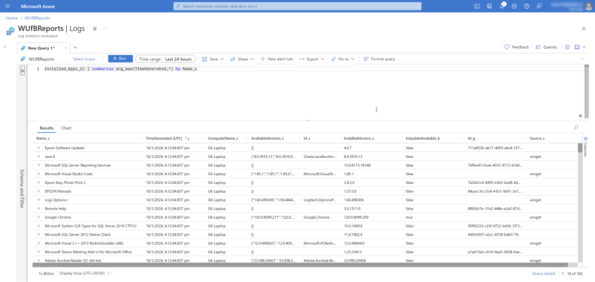Expand Microsoft SQL Server 2012 Native Client row
Image resolution: width=595 pixels, height=282 pixels.
(39, 234)
